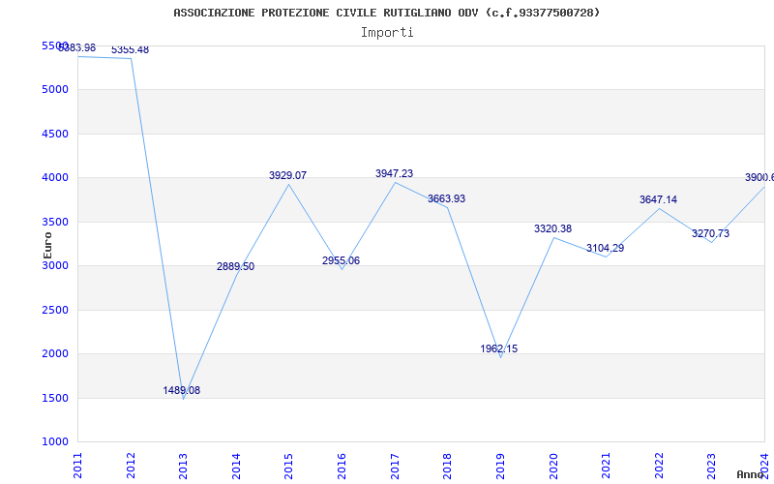
Task: Select the data label 3947.23
Action: (395, 173)
